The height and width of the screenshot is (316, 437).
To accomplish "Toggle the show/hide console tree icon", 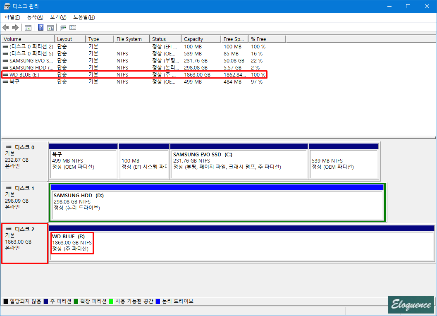I will tap(28, 28).
